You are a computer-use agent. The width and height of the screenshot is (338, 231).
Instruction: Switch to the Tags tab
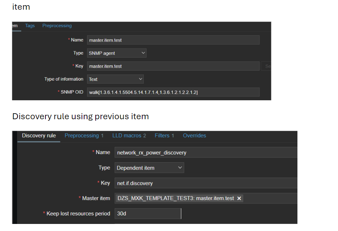(x=30, y=26)
